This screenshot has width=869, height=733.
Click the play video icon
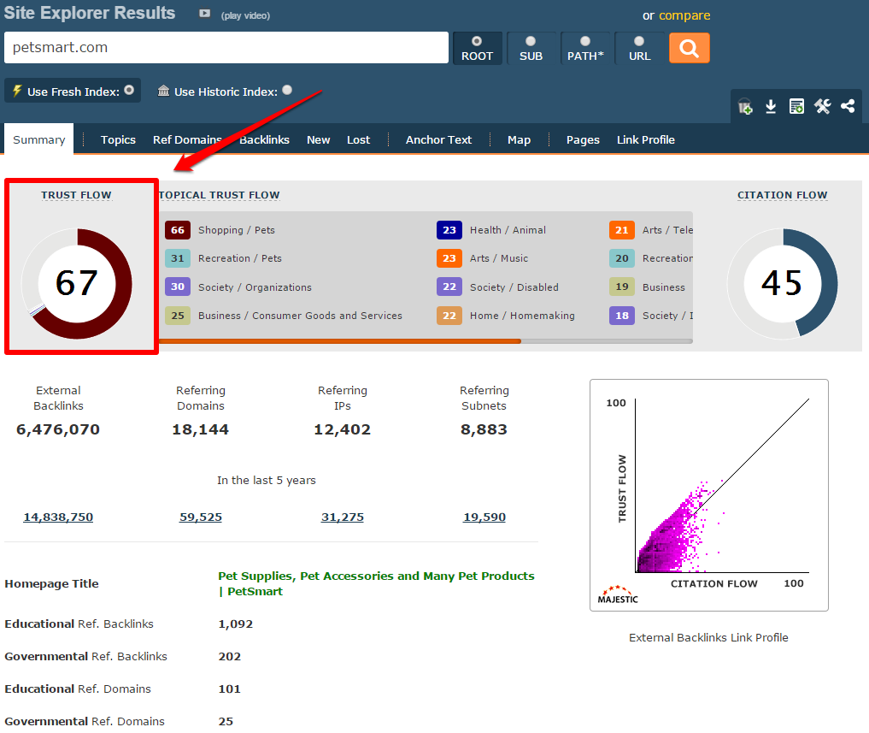[205, 14]
